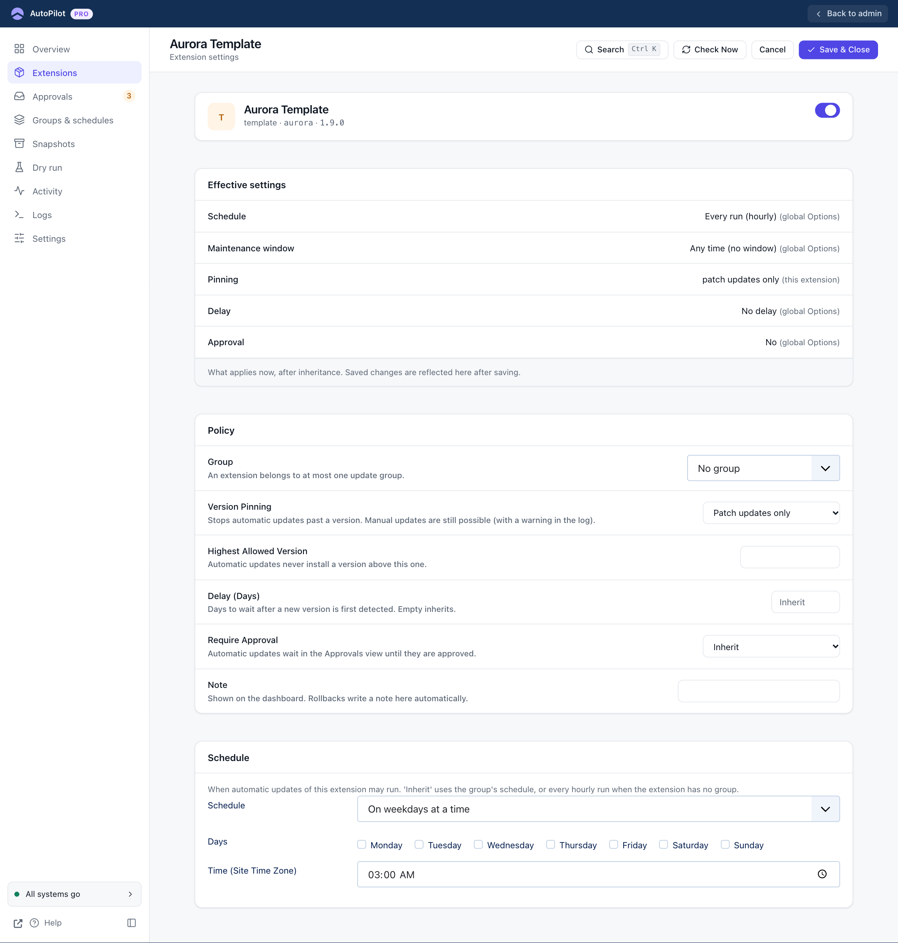Check the Wednesday checkbox
This screenshot has height=943, width=898.
point(478,845)
